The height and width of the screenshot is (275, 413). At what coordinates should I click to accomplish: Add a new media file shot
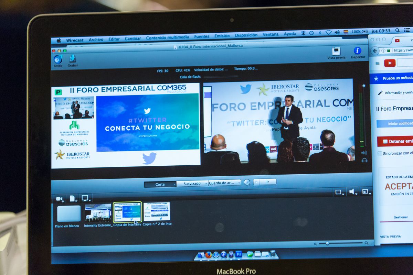point(73,198)
